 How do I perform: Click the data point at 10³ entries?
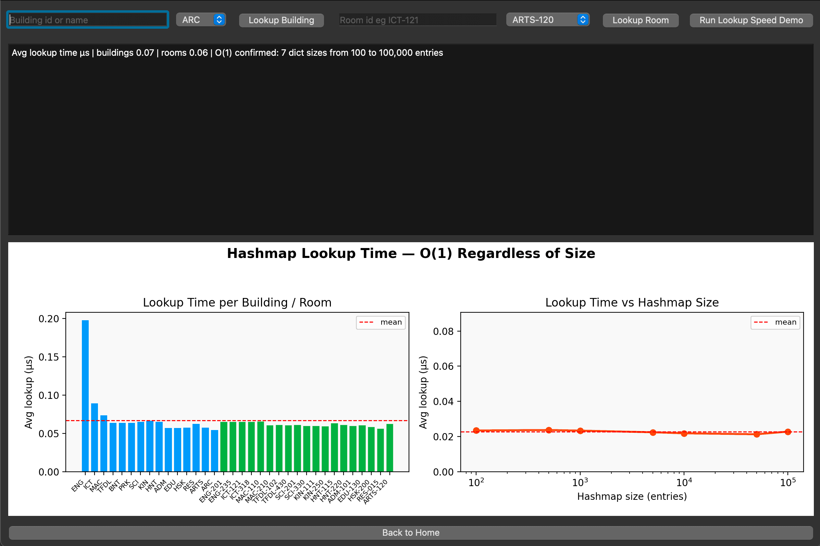(x=580, y=431)
